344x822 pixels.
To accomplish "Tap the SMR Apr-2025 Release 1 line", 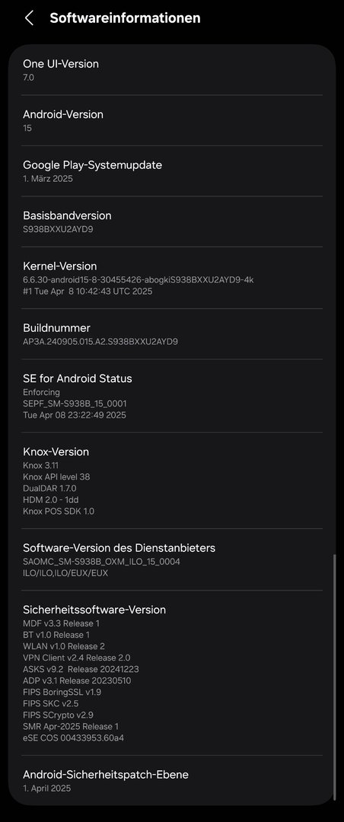I will pyautogui.click(x=71, y=727).
